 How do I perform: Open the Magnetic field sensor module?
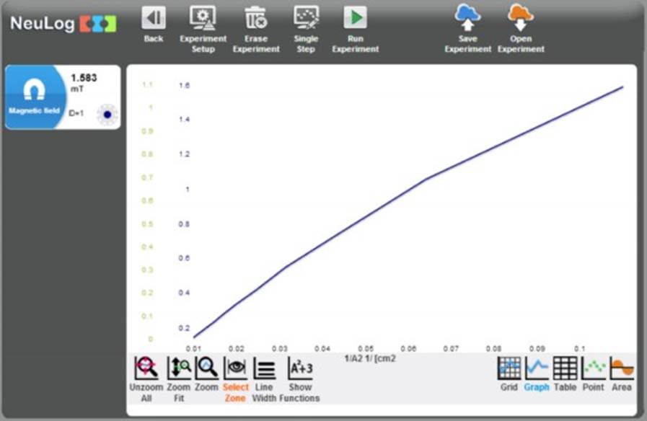pos(34,97)
